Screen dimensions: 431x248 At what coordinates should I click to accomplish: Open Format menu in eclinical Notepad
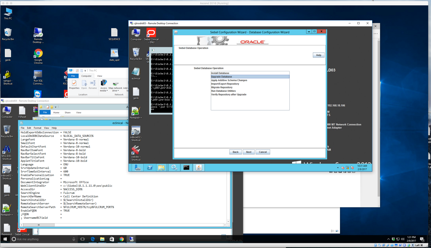click(x=37, y=128)
